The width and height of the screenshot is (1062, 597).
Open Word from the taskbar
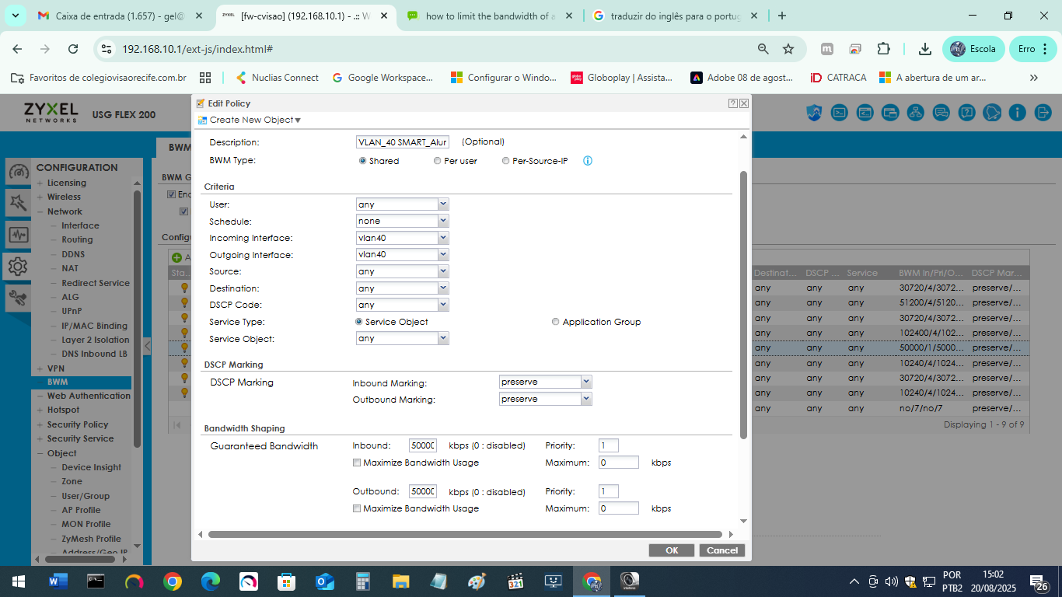(58, 581)
